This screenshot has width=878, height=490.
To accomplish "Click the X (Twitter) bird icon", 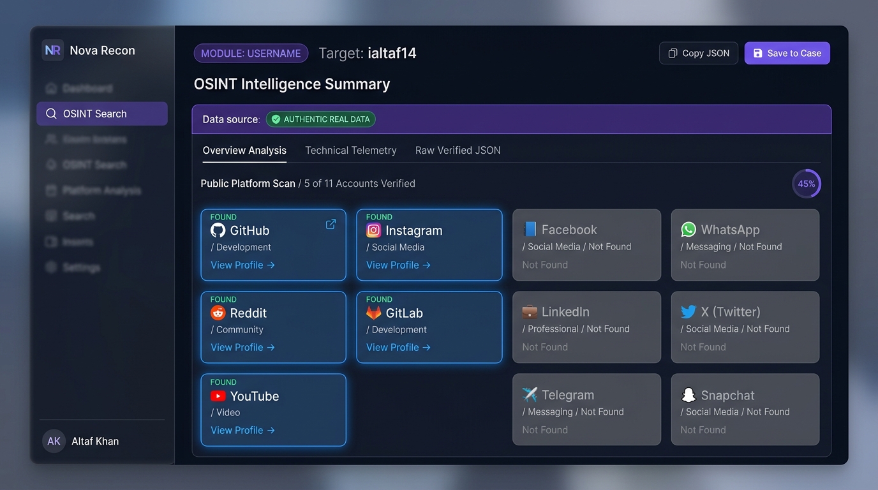I will point(688,312).
